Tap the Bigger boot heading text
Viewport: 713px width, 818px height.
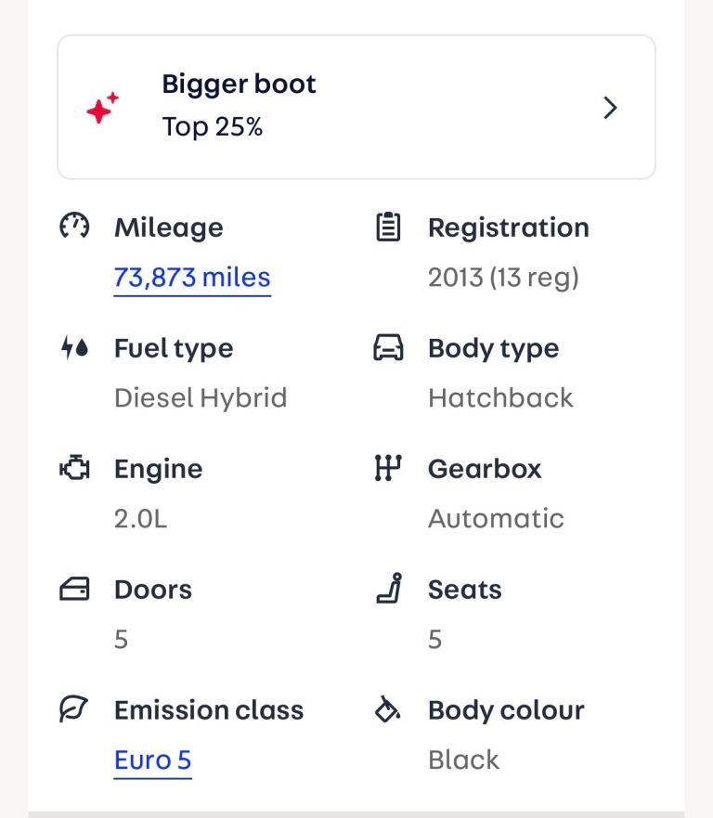tap(239, 84)
